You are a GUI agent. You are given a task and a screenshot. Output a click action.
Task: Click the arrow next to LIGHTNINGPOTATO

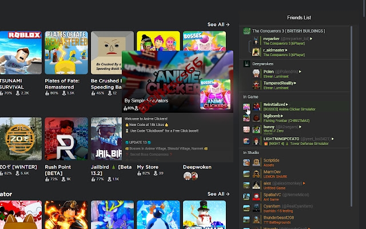coord(333,139)
